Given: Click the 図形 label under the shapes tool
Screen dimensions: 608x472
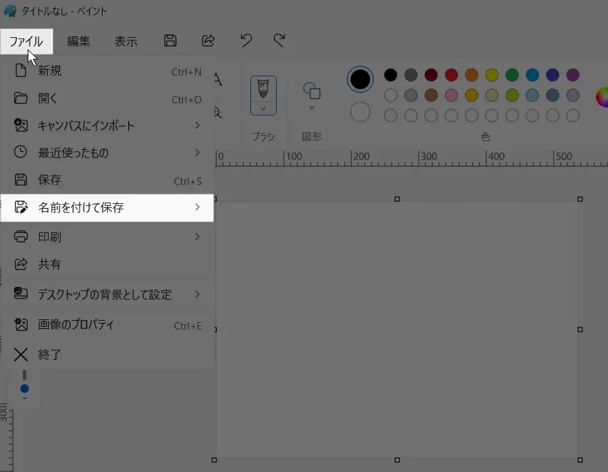Looking at the screenshot, I should [x=312, y=136].
